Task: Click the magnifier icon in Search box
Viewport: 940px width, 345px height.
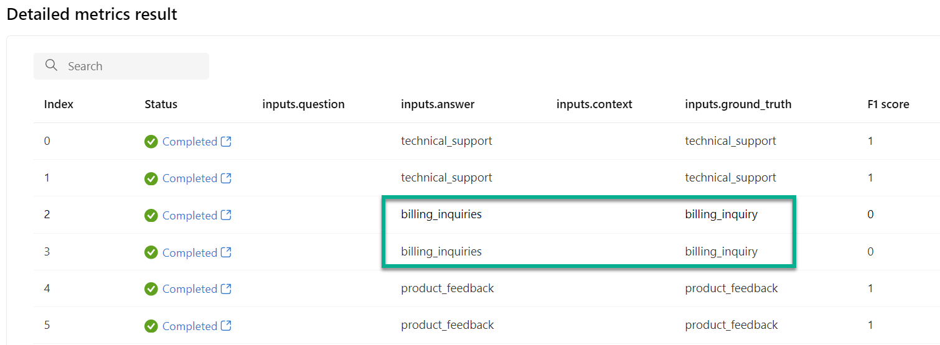Action: tap(52, 66)
